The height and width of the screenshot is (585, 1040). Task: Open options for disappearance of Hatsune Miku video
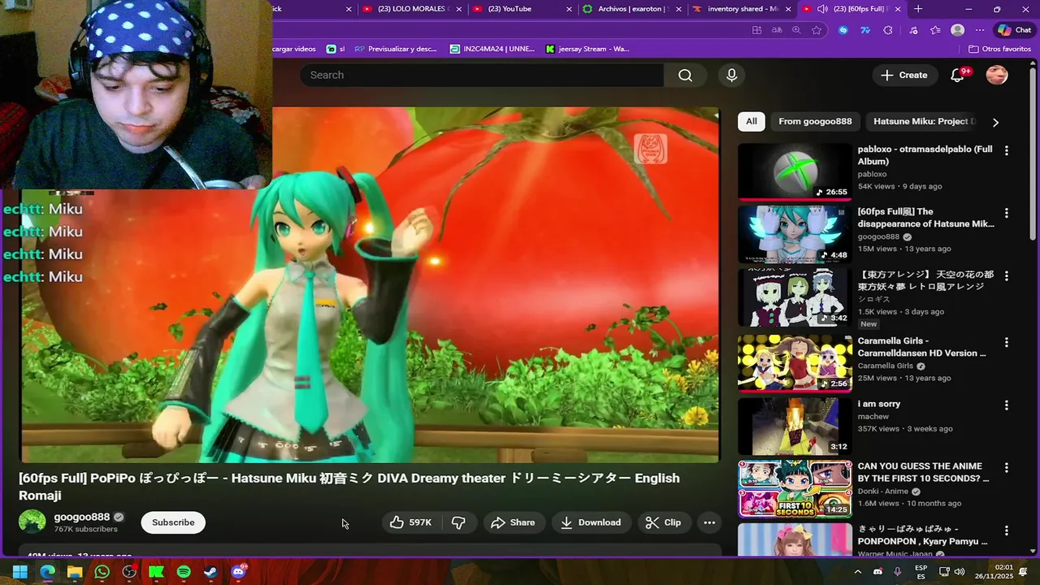1006,213
